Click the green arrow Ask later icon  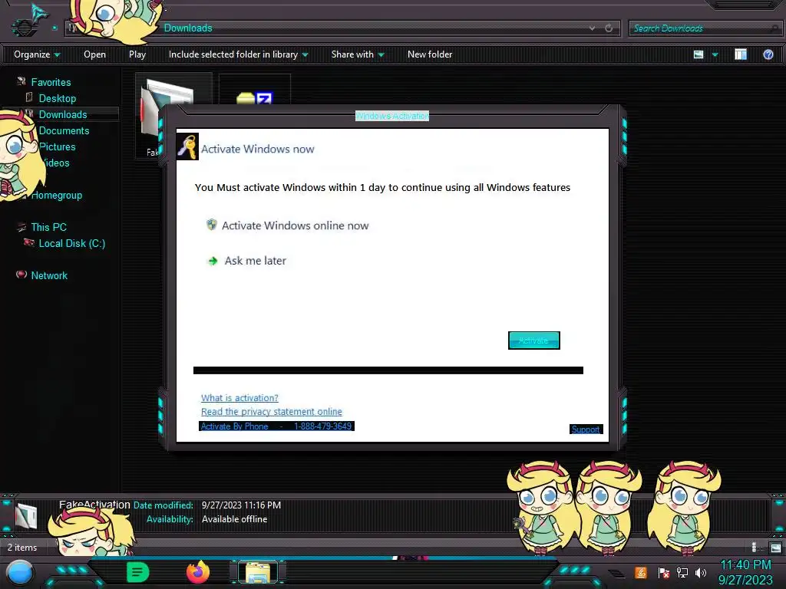pyautogui.click(x=213, y=261)
